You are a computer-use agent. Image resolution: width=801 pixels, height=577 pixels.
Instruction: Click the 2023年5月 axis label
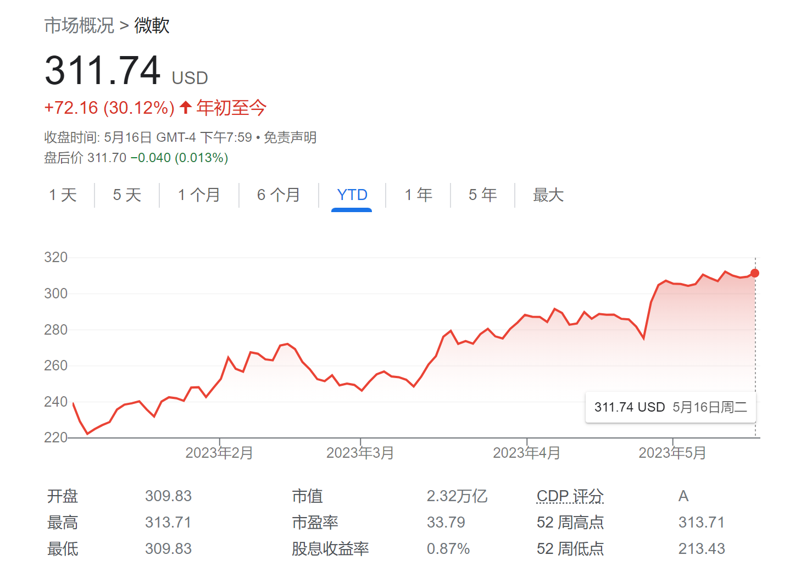pos(672,453)
